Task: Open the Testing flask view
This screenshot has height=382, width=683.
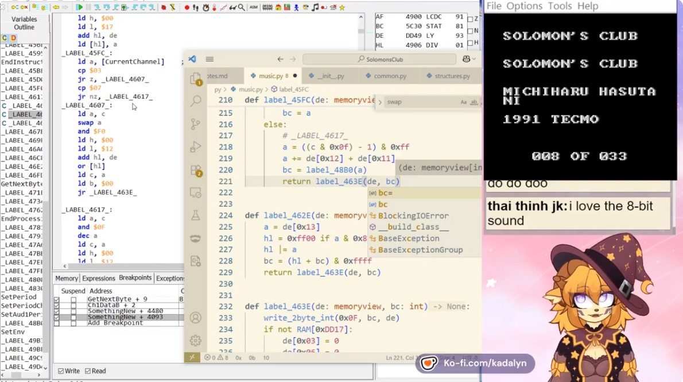Action: click(x=196, y=215)
